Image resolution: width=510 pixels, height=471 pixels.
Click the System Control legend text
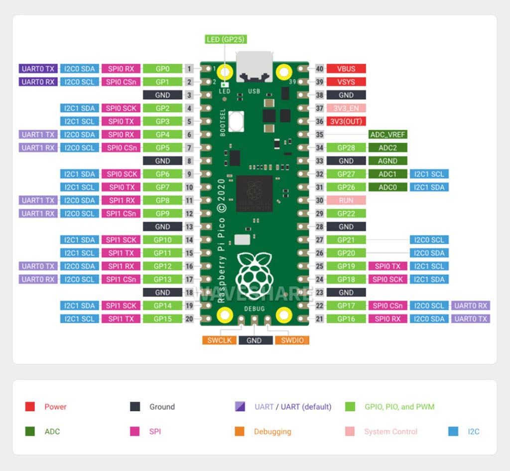[390, 432]
